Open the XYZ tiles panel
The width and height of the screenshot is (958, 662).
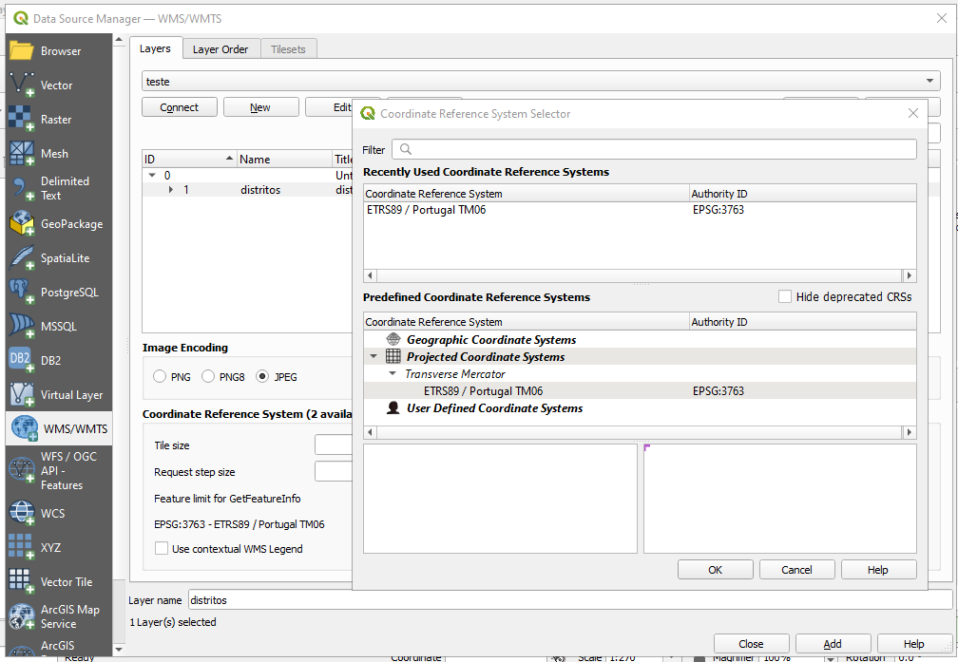coord(54,547)
